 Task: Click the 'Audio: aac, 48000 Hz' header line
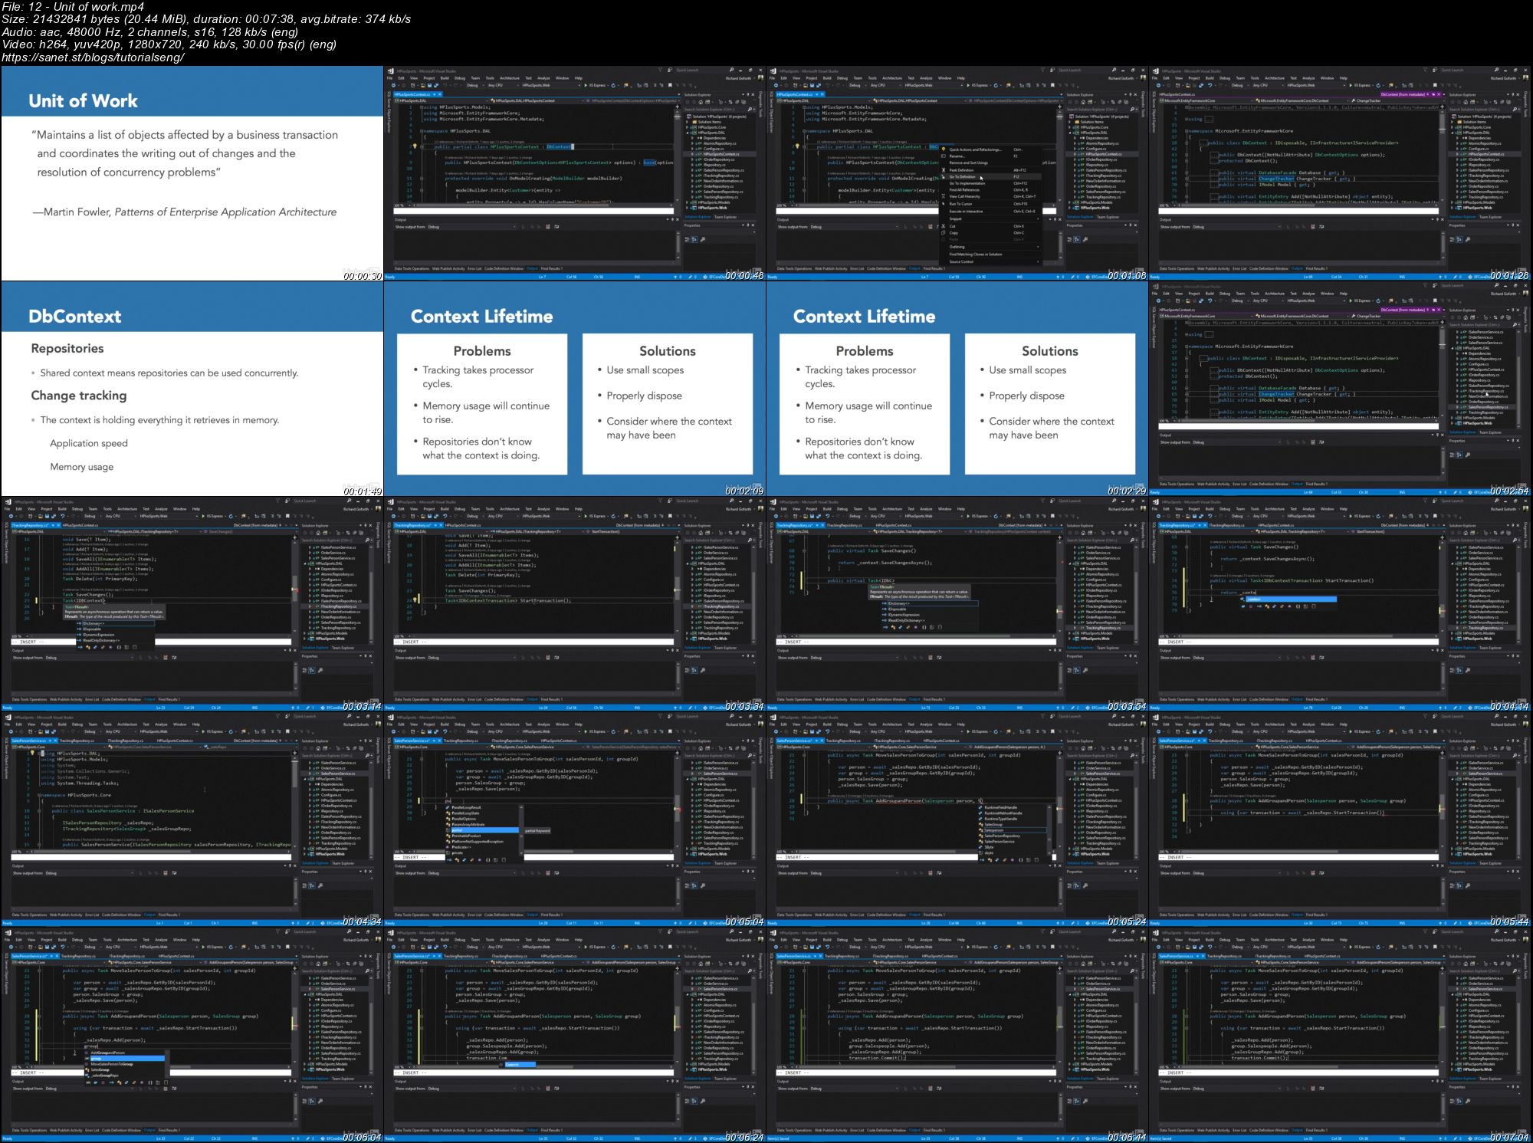150,32
